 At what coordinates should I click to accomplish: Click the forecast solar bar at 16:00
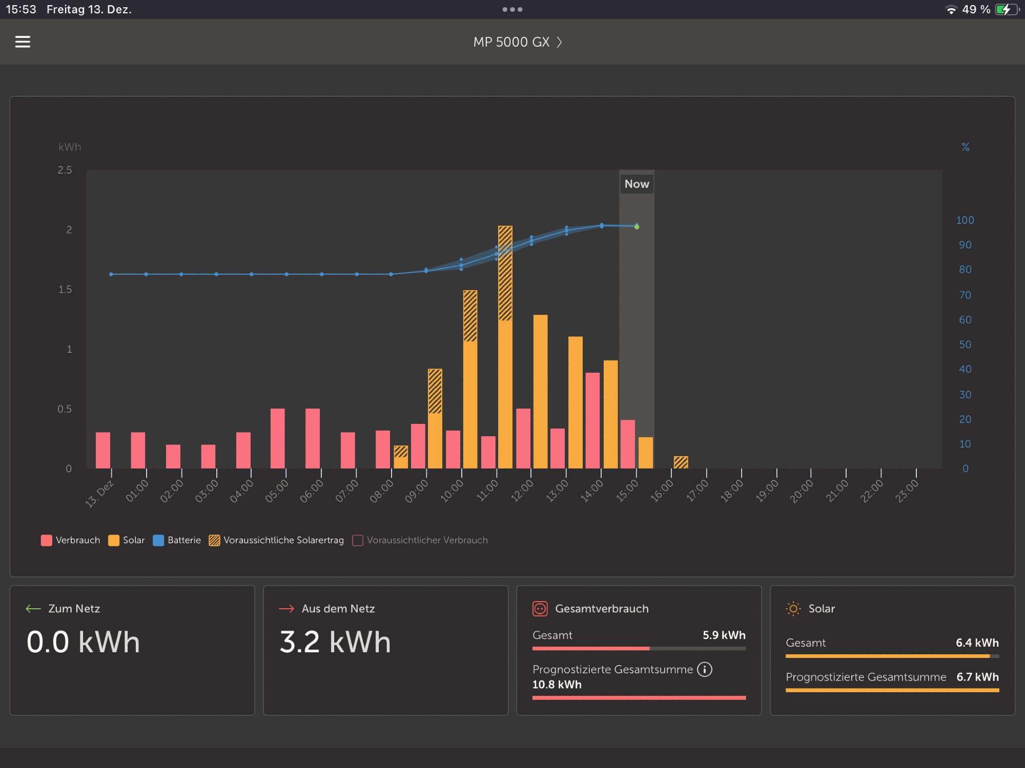click(681, 462)
